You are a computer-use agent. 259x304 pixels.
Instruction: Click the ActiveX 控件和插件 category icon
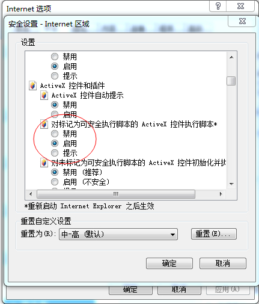coord(32,85)
